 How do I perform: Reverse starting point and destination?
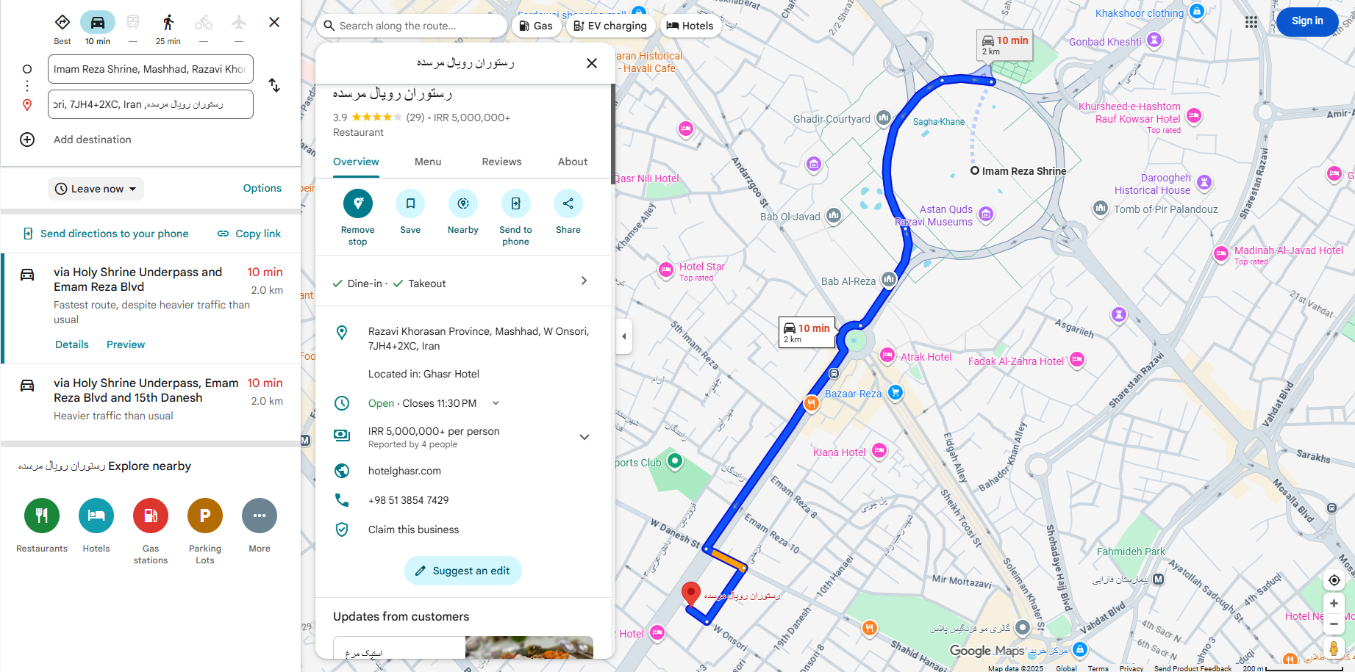coord(274,85)
